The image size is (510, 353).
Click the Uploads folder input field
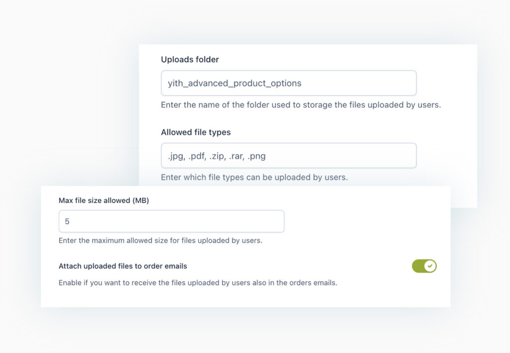(x=288, y=83)
